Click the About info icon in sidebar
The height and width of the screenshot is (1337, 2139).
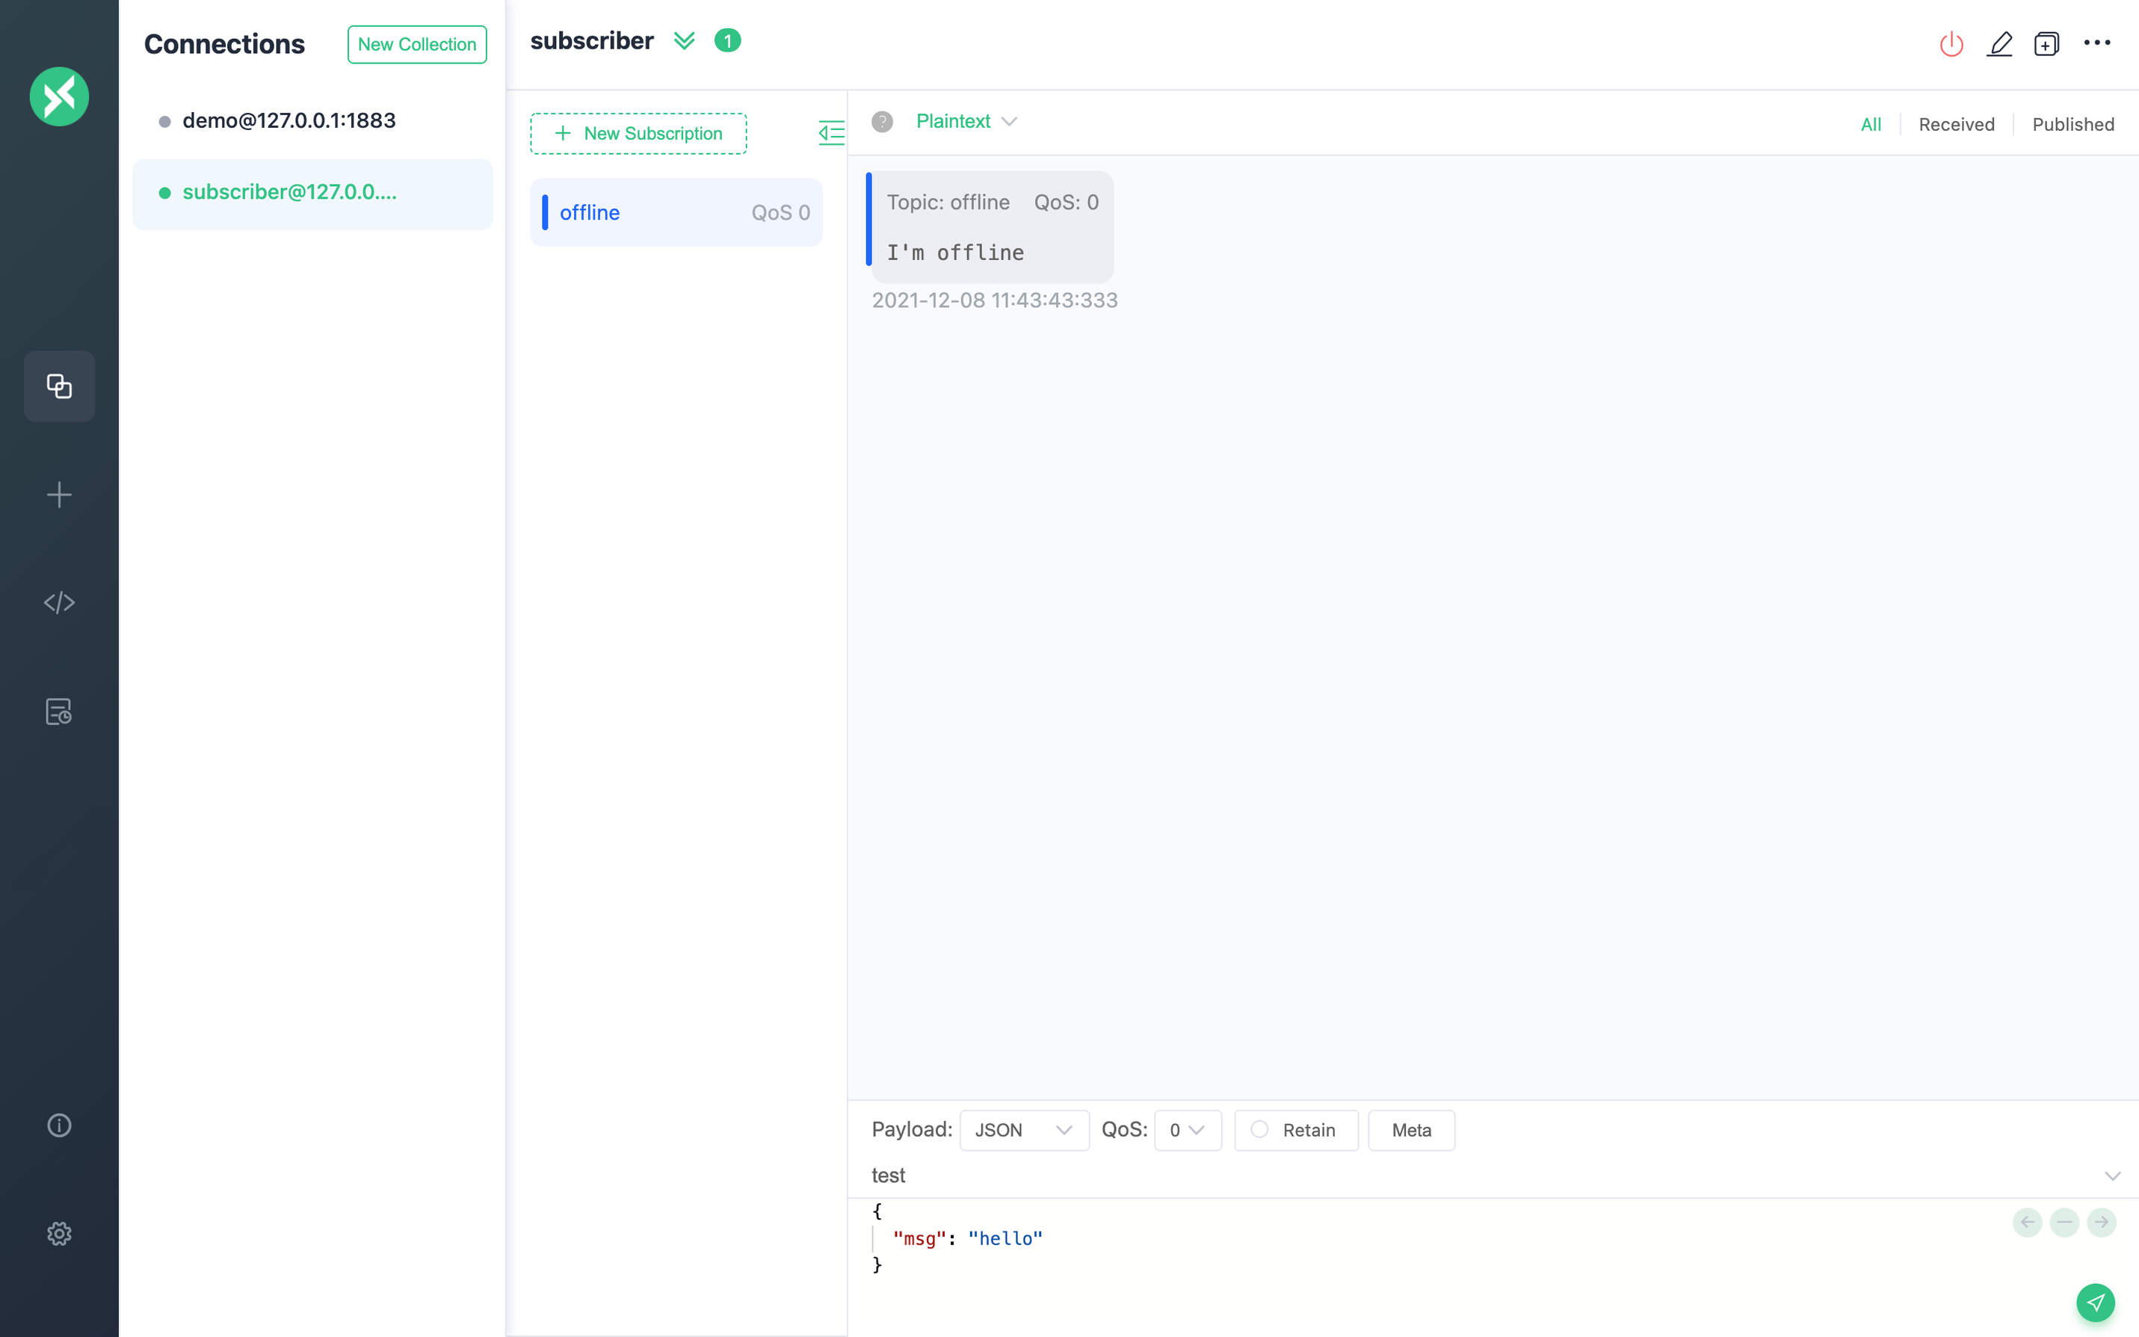click(x=59, y=1125)
